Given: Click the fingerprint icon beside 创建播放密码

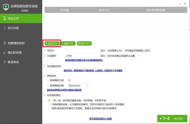Looking at the screenshot, I should click(5, 43).
